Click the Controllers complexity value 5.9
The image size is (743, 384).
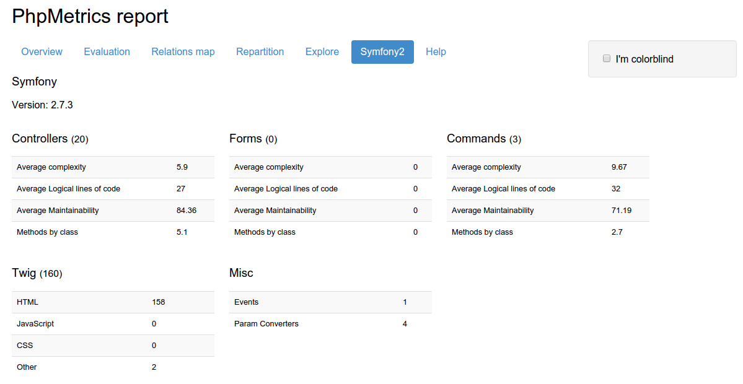point(182,167)
